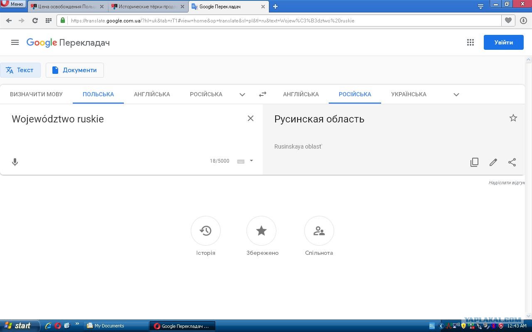The image size is (532, 332).
Task: Show site security padlock info
Action: tap(62, 20)
